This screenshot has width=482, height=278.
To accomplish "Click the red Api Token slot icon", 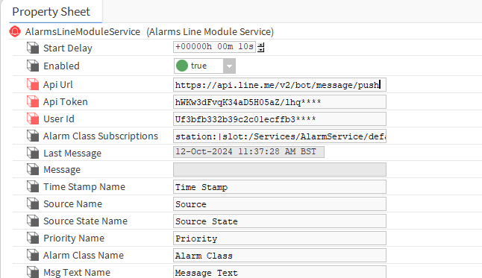I will click(x=33, y=101).
